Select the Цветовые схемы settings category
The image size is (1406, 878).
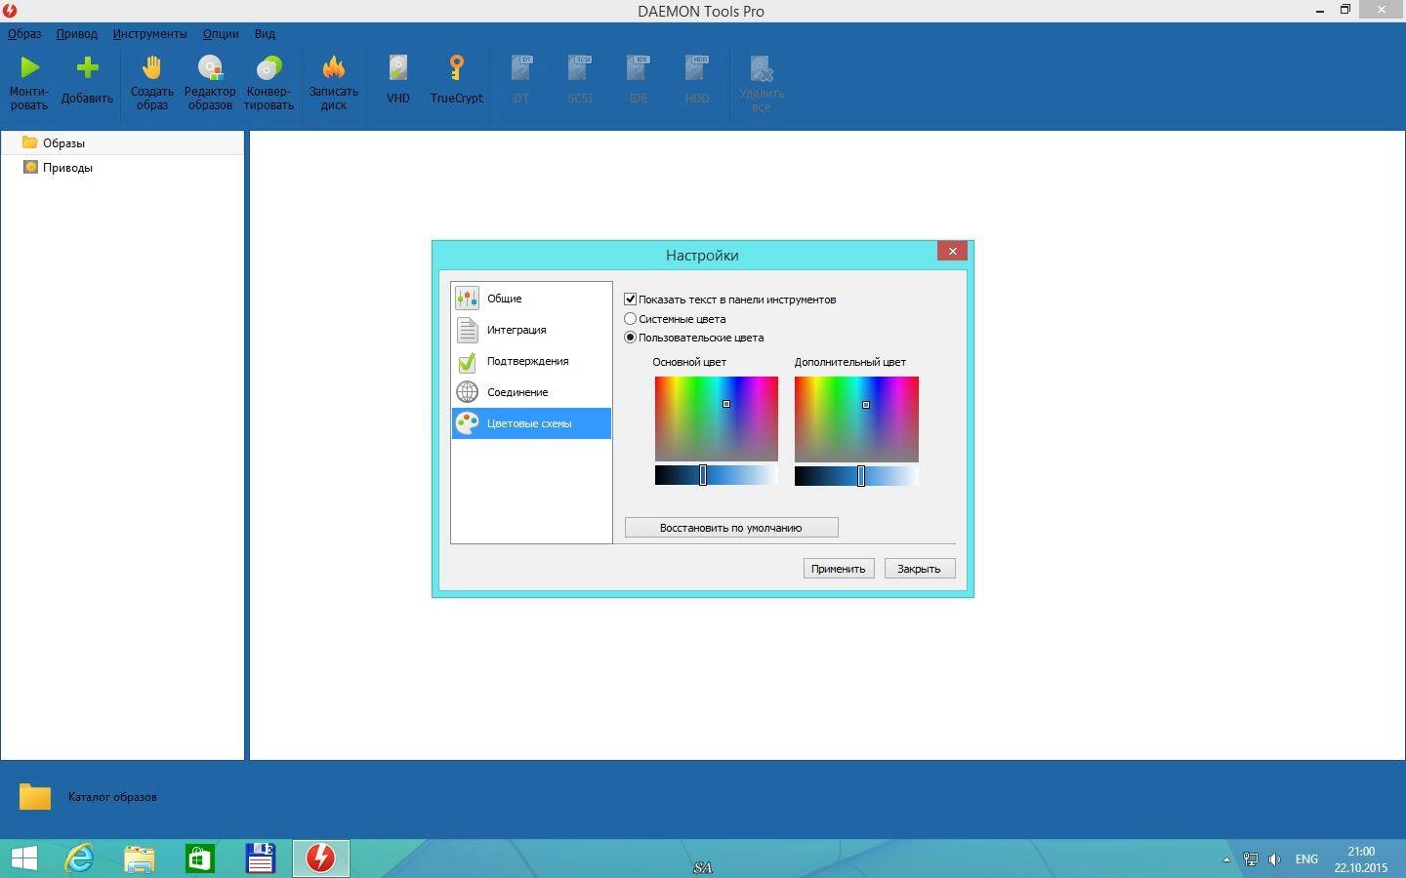coord(531,423)
